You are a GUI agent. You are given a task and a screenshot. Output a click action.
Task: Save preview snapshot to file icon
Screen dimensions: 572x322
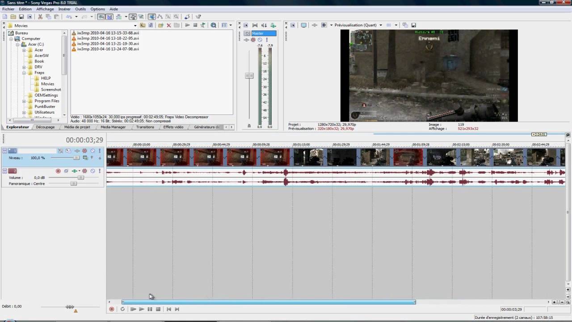[413, 25]
